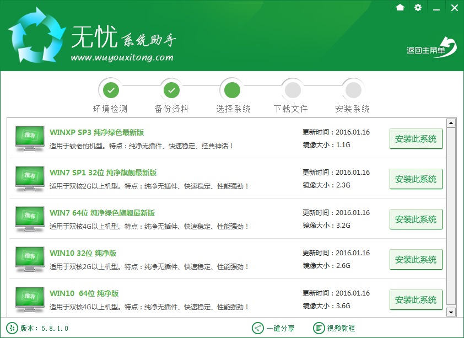The height and width of the screenshot is (338, 464).
Task: Click monitor icon for WIN7 SP1 32位 entry
Action: click(x=30, y=179)
